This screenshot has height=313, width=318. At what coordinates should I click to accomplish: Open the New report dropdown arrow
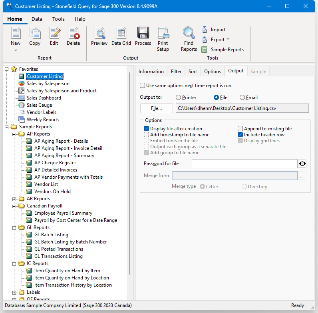pos(16,50)
